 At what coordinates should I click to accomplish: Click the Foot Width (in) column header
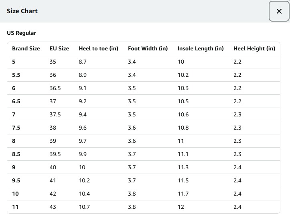click(148, 48)
